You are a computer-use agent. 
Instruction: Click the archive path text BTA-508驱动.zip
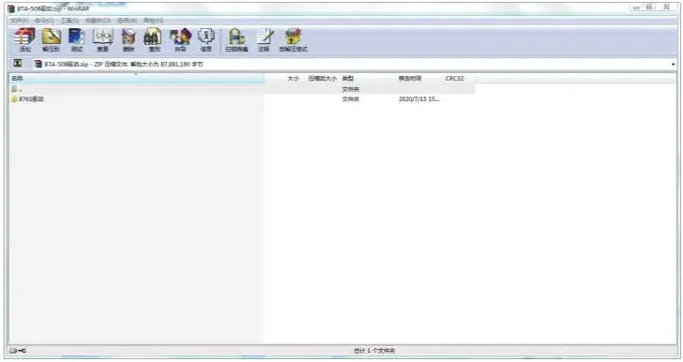pos(67,64)
